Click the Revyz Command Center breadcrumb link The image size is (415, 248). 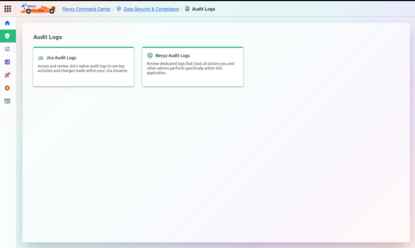[86, 9]
